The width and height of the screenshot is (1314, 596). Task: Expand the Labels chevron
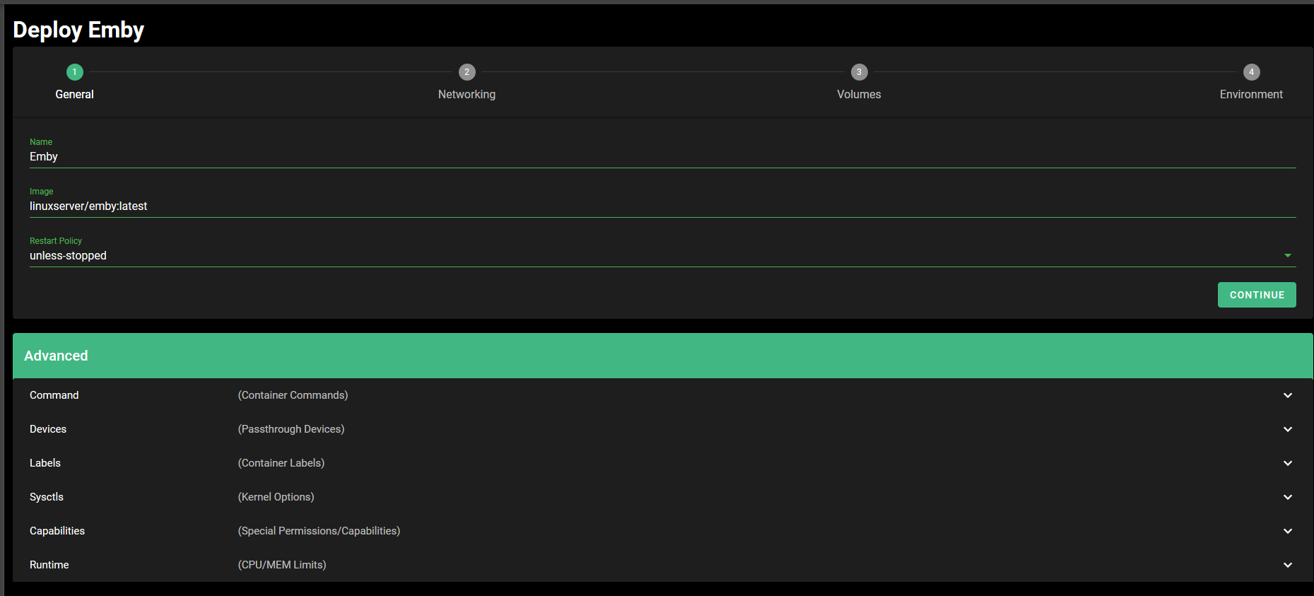(1288, 463)
